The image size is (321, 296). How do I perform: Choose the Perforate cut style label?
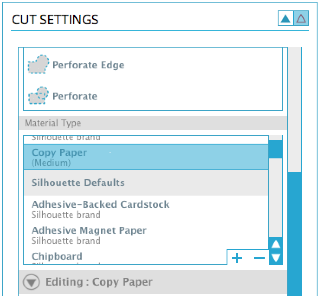(75, 96)
